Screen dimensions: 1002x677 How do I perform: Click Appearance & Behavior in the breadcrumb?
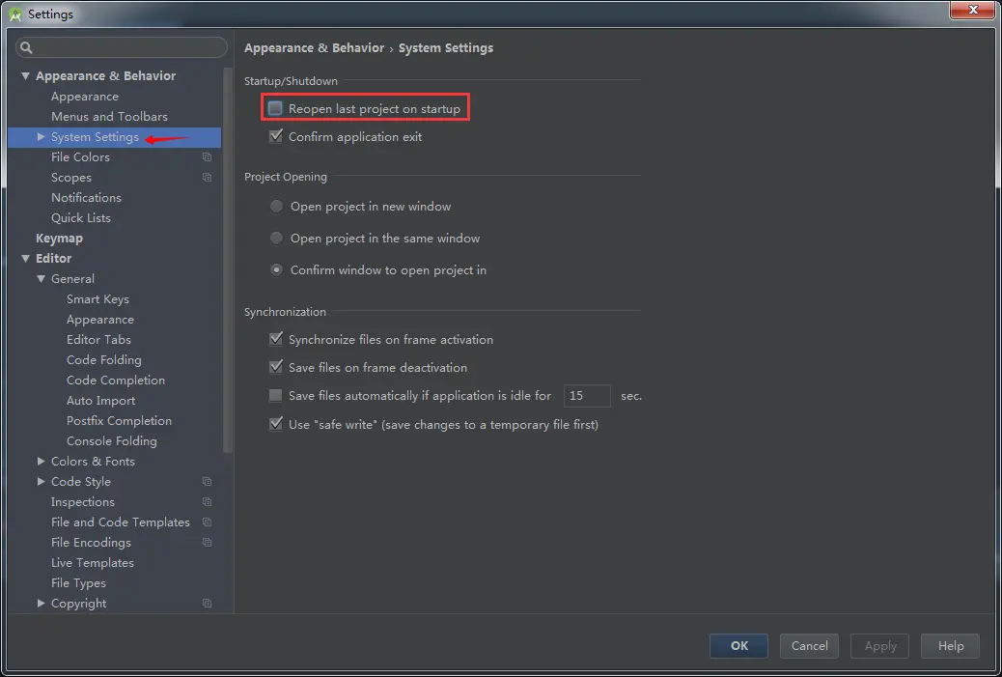point(314,48)
